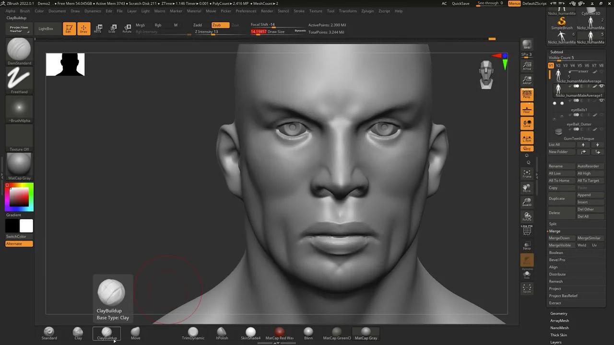Choose the Move brush in bottom shelf
Image resolution: width=614 pixels, height=345 pixels.
[x=135, y=333]
